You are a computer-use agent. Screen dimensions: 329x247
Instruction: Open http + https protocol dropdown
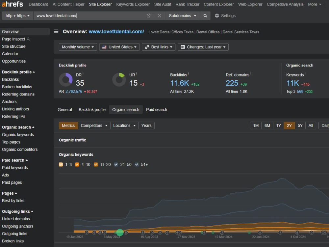coord(18,15)
